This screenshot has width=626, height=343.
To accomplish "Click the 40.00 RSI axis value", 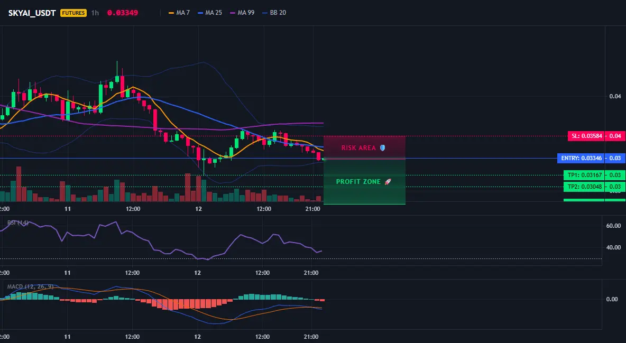I will coord(613,247).
